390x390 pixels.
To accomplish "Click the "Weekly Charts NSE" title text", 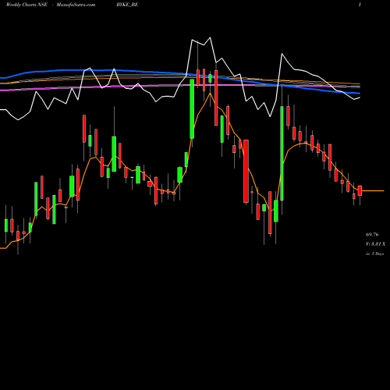I will (x=27, y=5).
